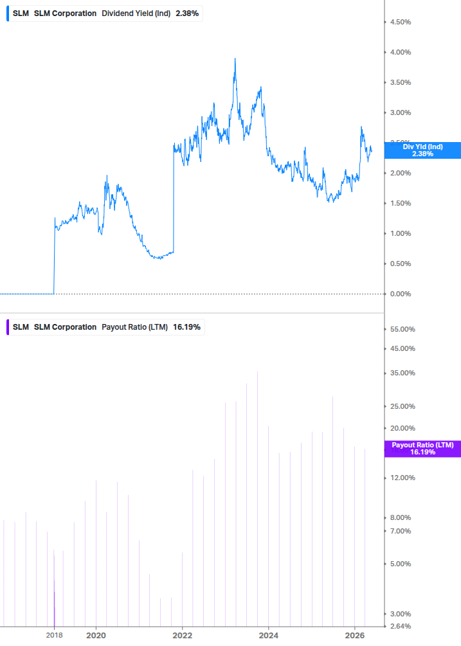461x646 pixels.
Task: Click the 2024 label on the time axis
Action: pos(268,635)
